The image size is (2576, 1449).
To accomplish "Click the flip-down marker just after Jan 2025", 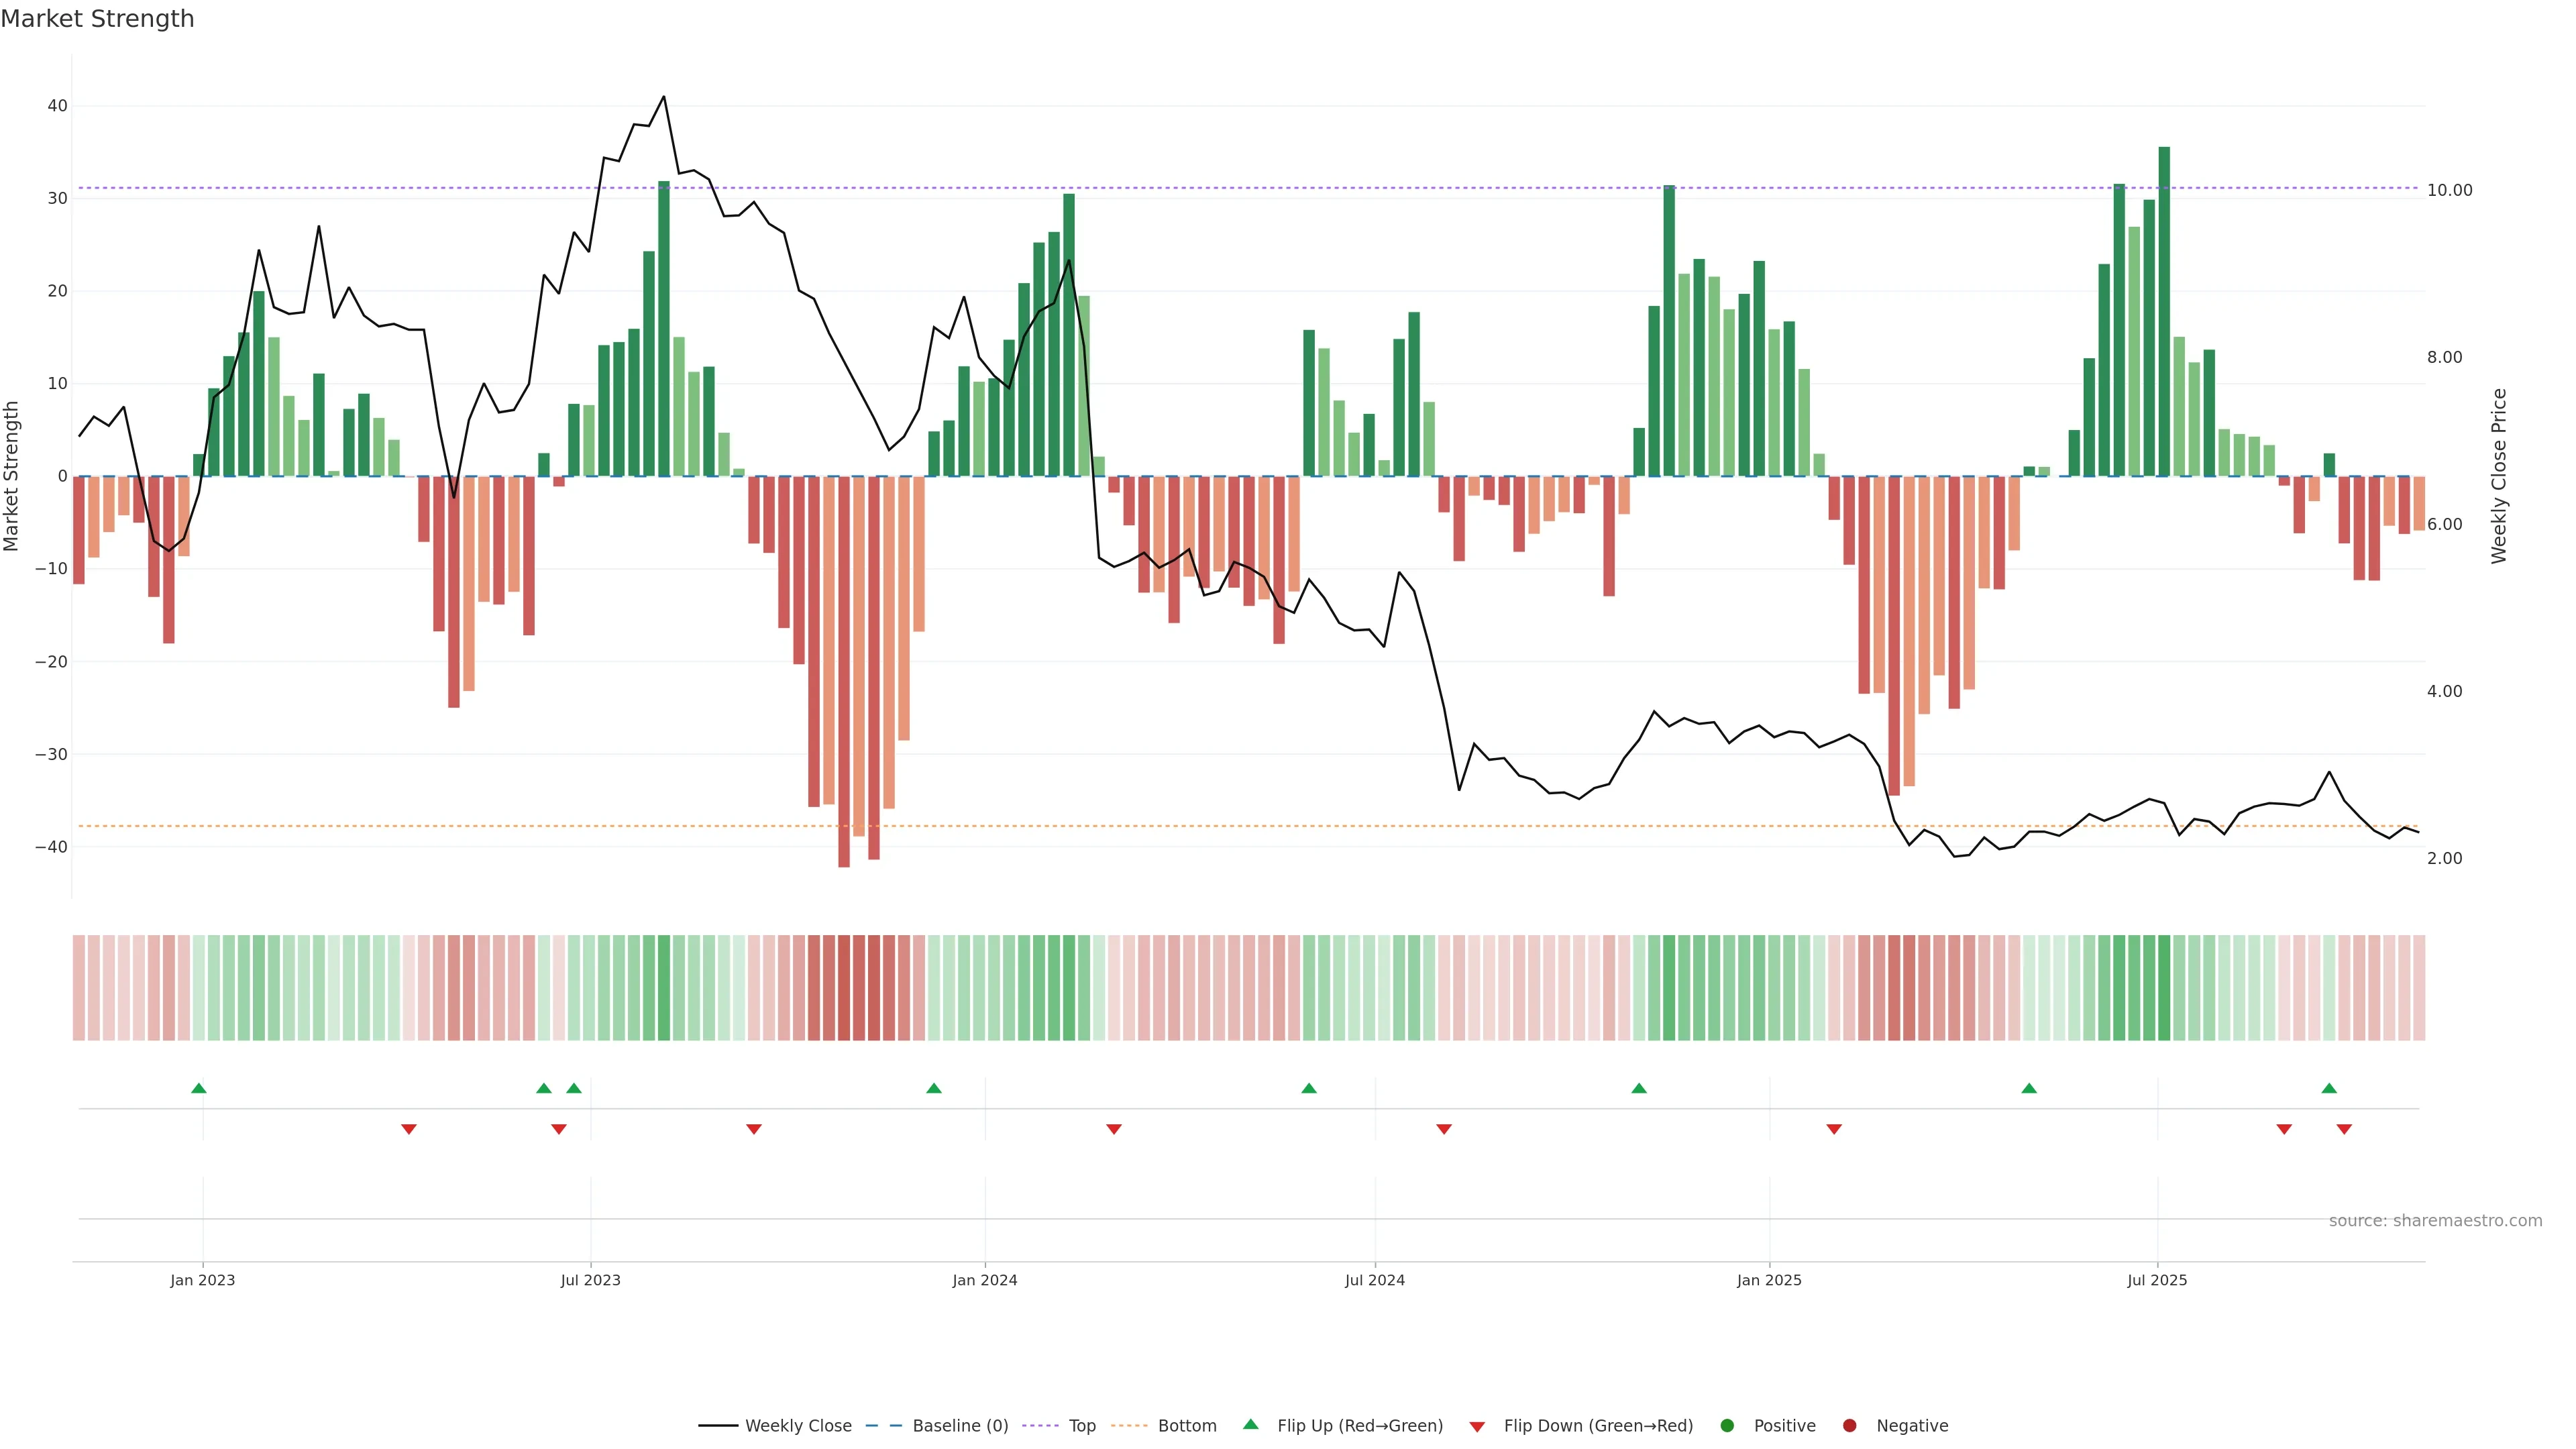I will click(1834, 1129).
